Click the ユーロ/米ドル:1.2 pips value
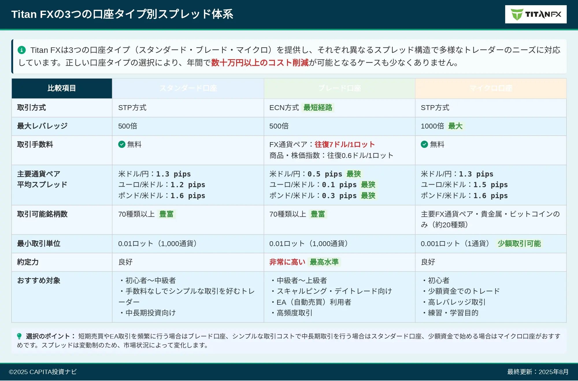Screen dimensions: 578x381 pos(162,185)
